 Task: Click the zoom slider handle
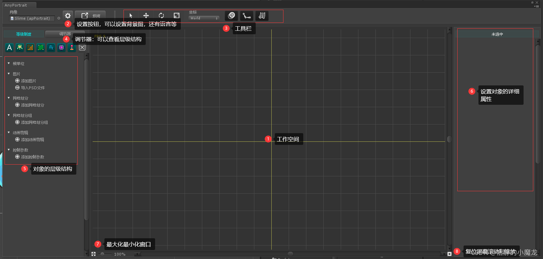click(x=102, y=254)
